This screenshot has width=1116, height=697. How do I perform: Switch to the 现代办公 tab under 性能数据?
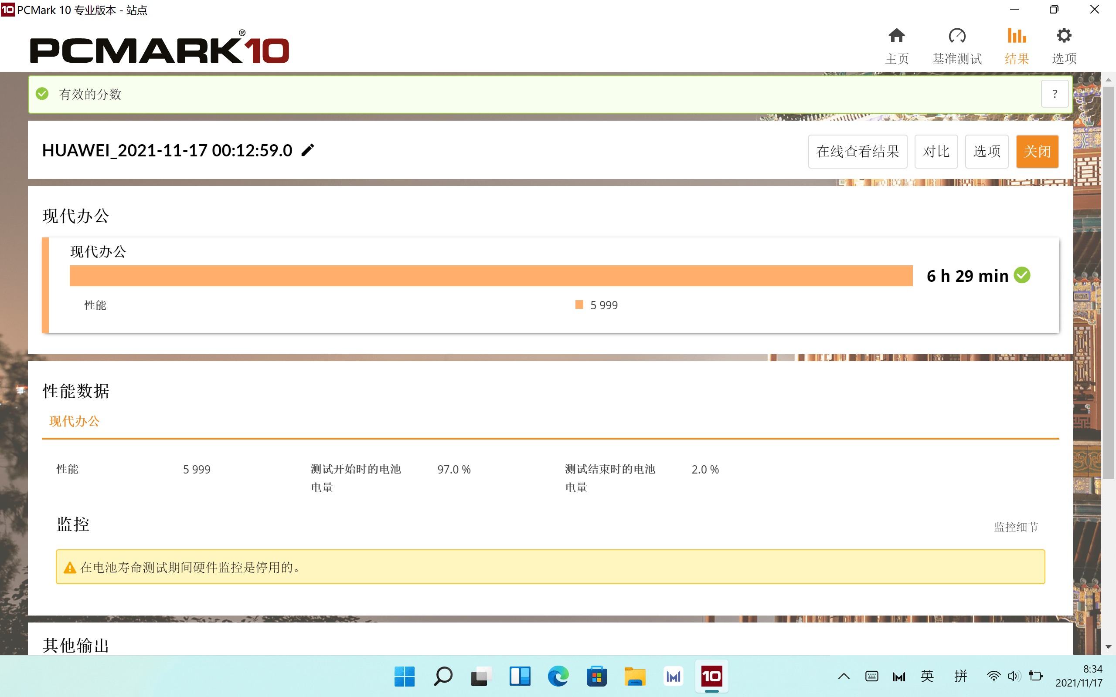74,421
